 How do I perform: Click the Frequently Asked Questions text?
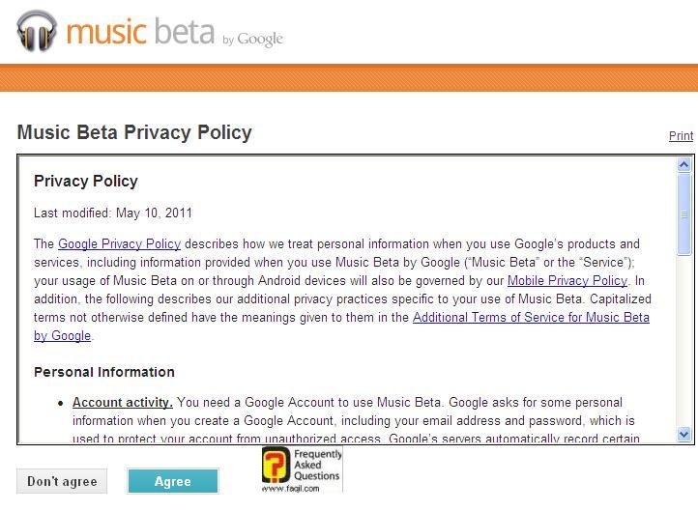(318, 465)
